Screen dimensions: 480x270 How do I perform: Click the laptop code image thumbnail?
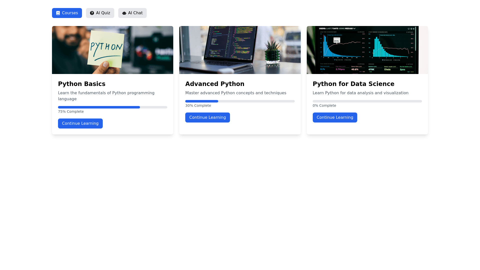pos(240,50)
